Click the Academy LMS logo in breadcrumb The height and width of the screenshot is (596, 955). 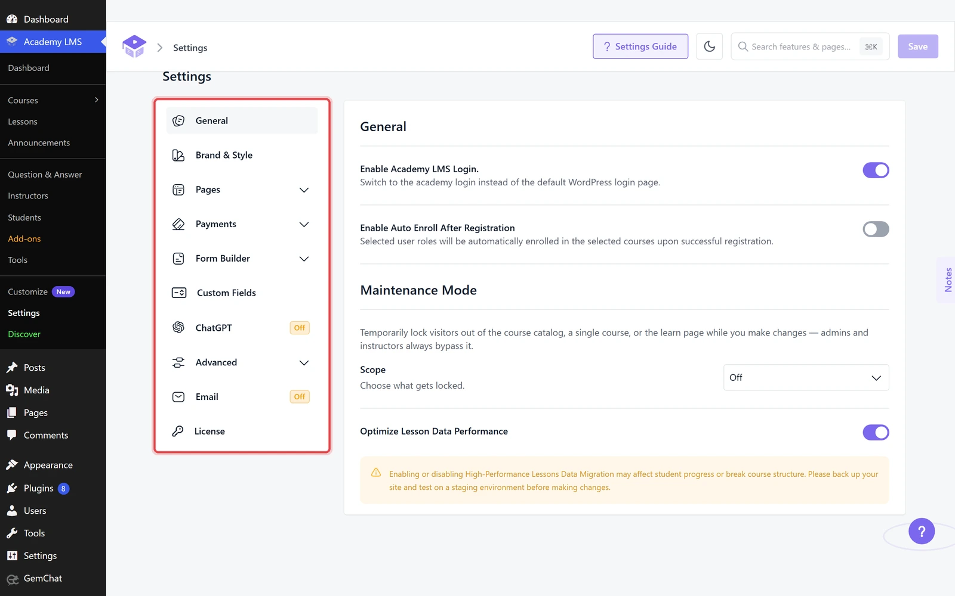134,46
